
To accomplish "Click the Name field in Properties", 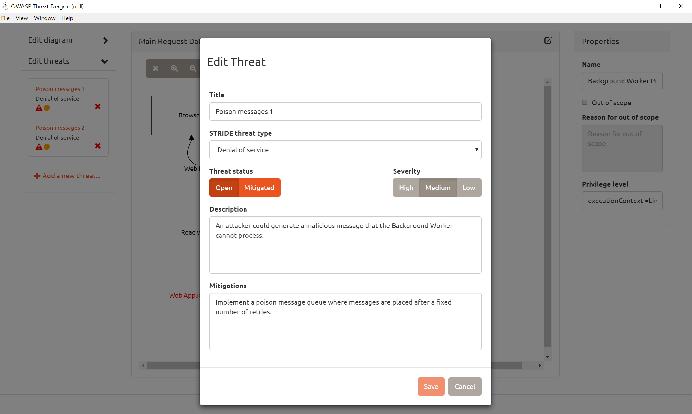I will (622, 81).
